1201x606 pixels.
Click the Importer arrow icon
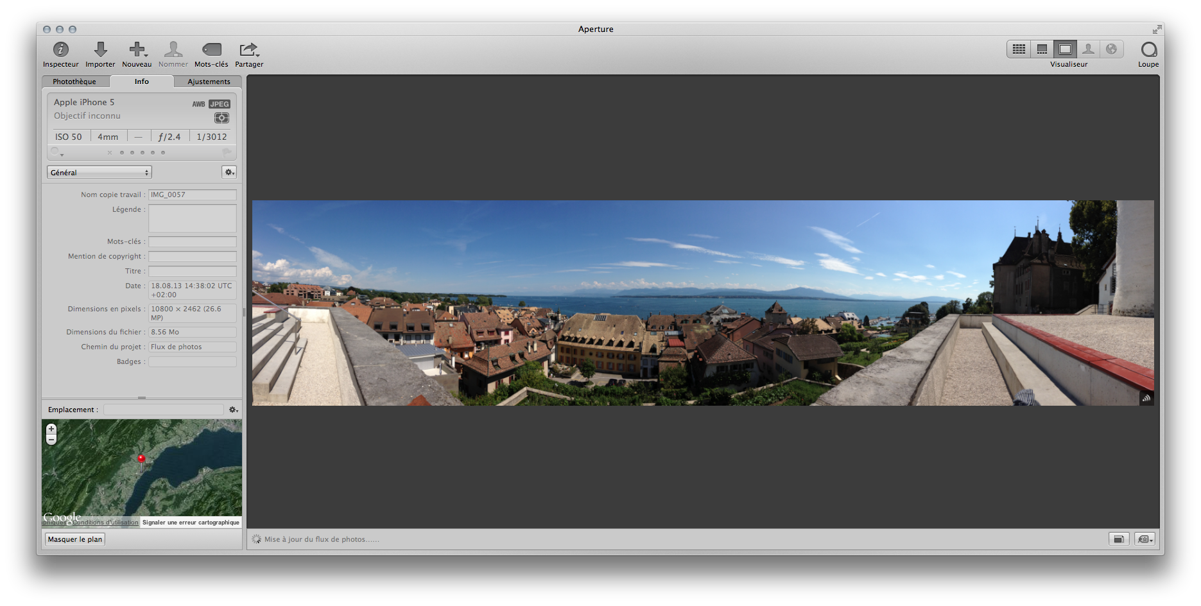click(100, 49)
